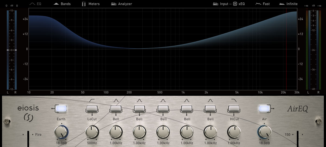Screen dimensions: 326x147
Task: Click the 200 frequency axis label
Action: tap(129, 92)
